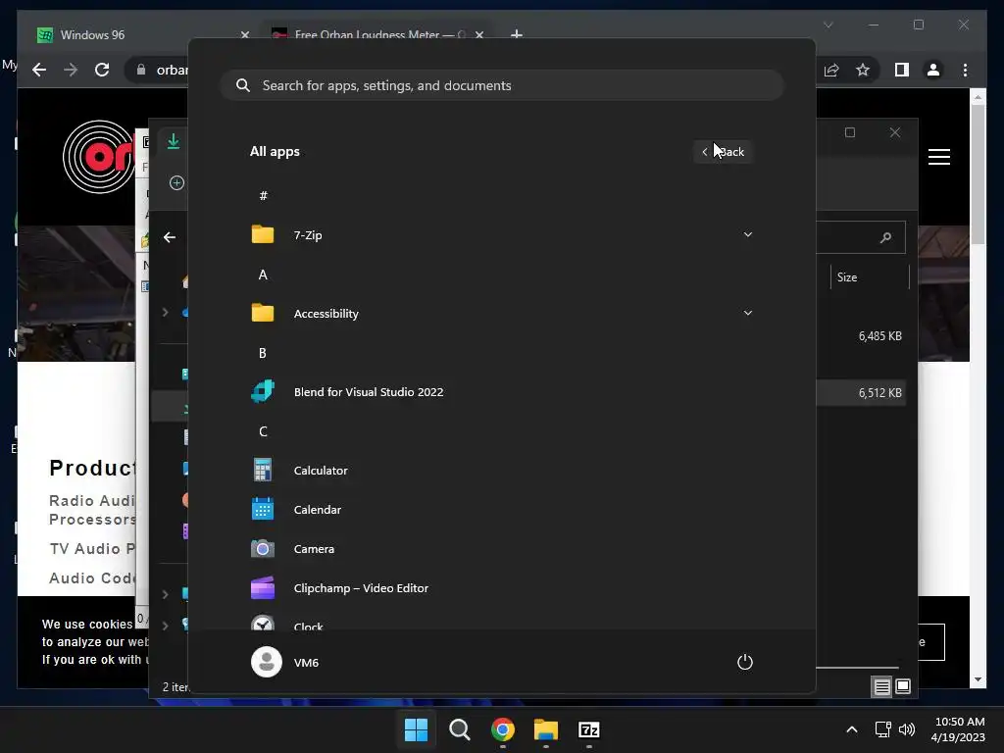
Task: Click the back arrow in File Explorer
Action: tap(169, 237)
